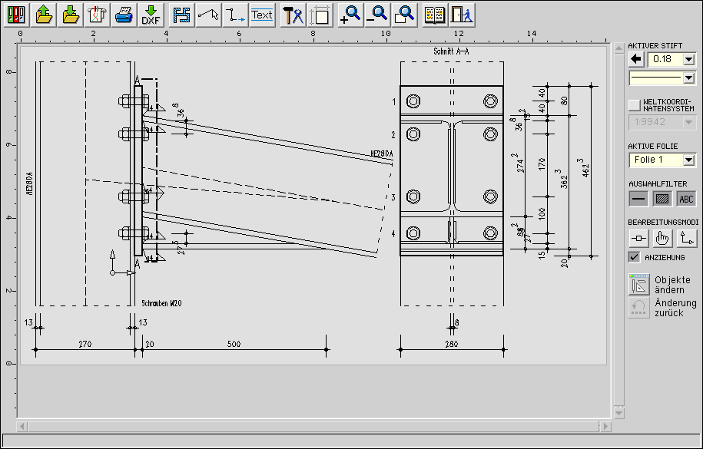The height and width of the screenshot is (449, 703).
Task: Open the line style dropdown
Action: point(688,78)
